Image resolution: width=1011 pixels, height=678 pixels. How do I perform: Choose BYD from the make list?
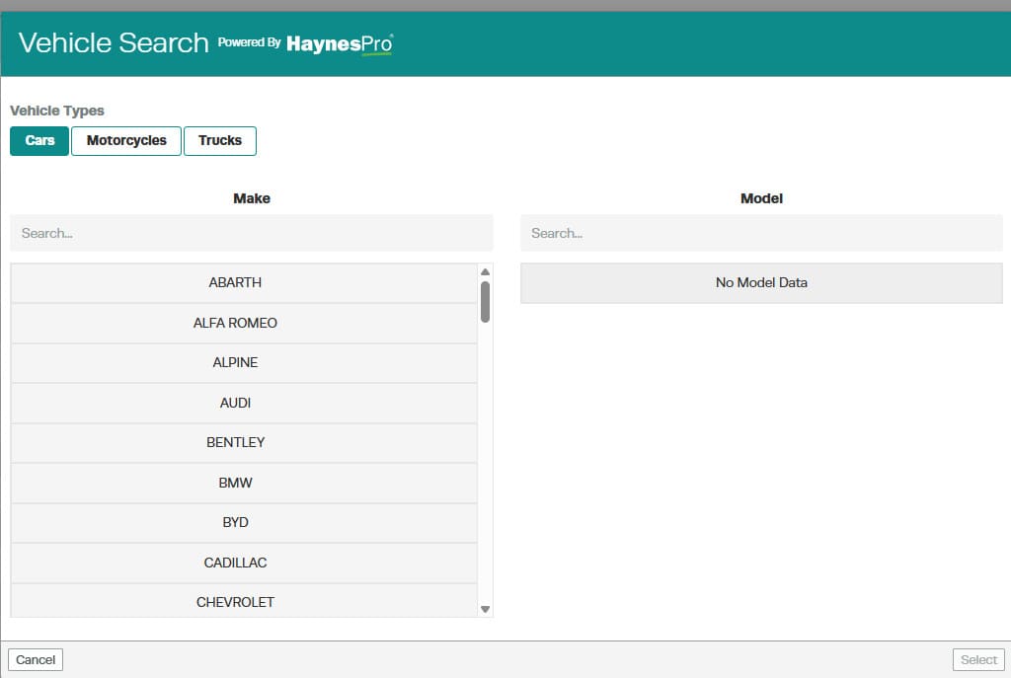coord(244,523)
